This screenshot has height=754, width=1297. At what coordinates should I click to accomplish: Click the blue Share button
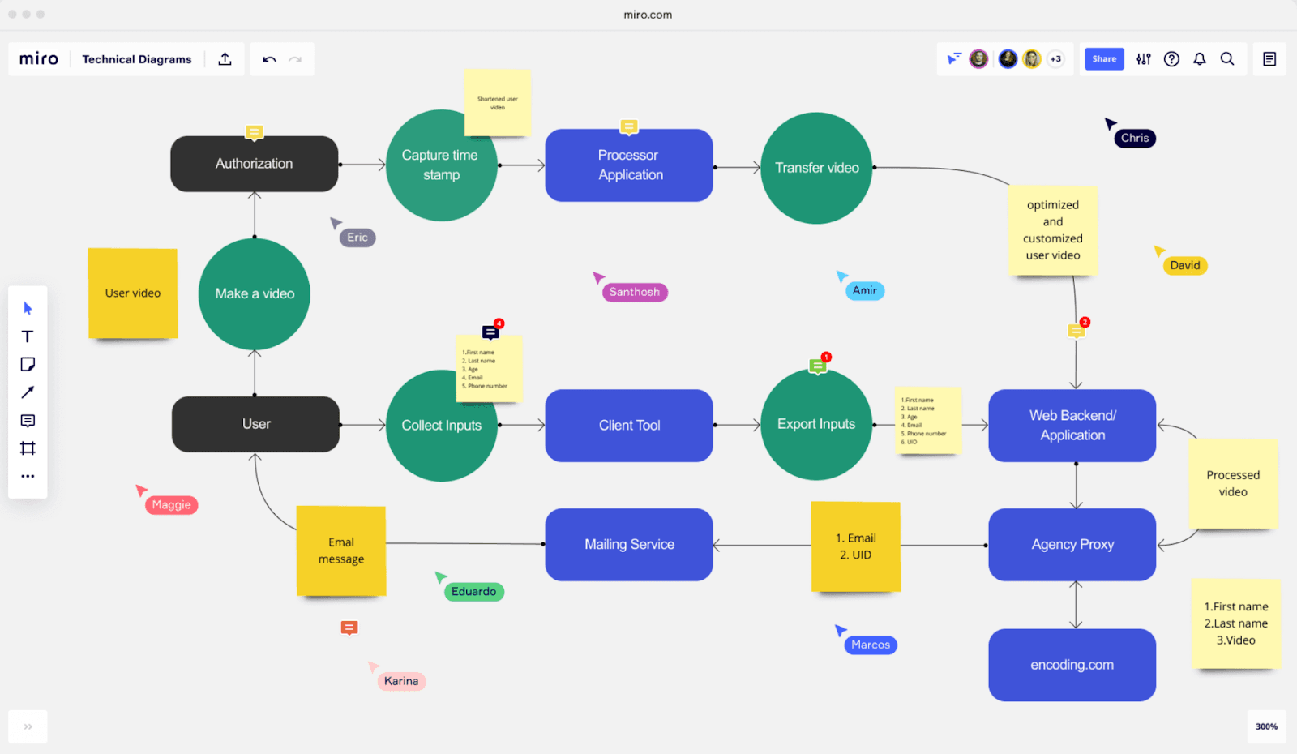point(1104,59)
